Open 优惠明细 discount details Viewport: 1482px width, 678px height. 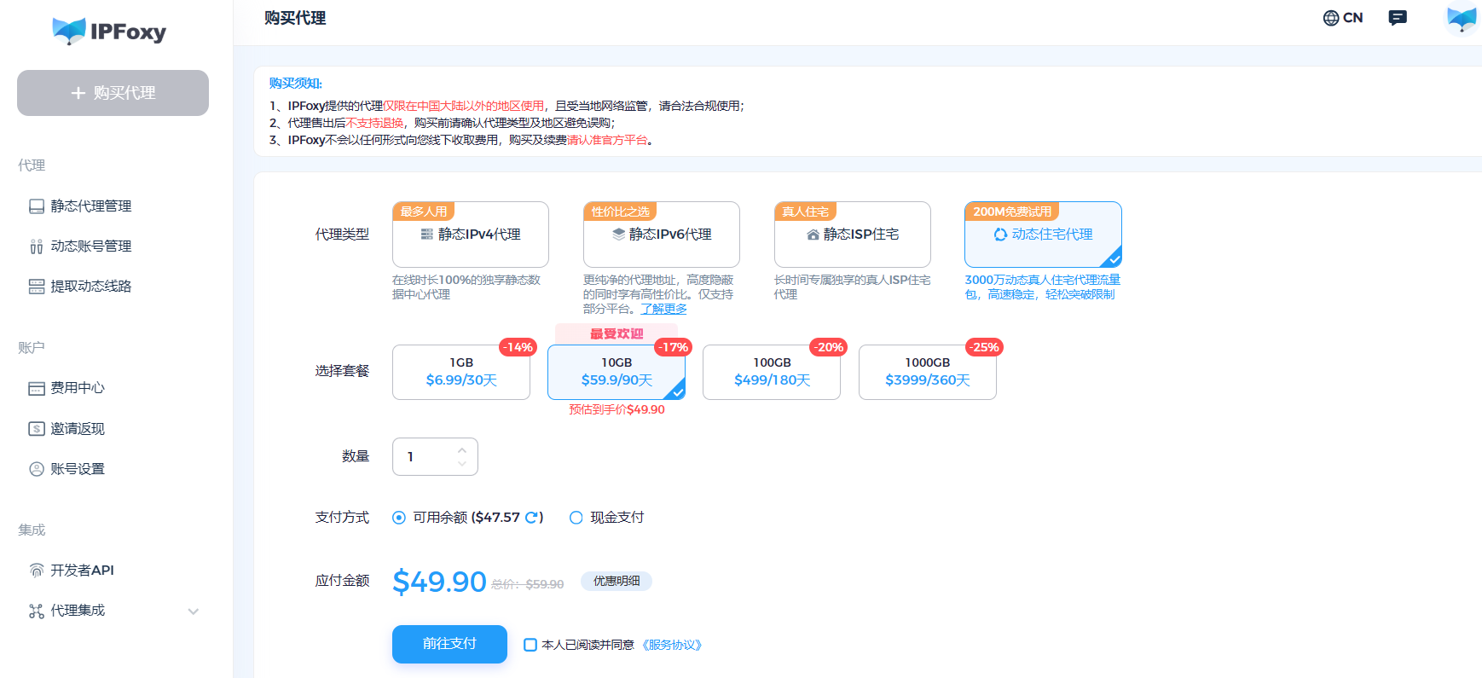617,581
